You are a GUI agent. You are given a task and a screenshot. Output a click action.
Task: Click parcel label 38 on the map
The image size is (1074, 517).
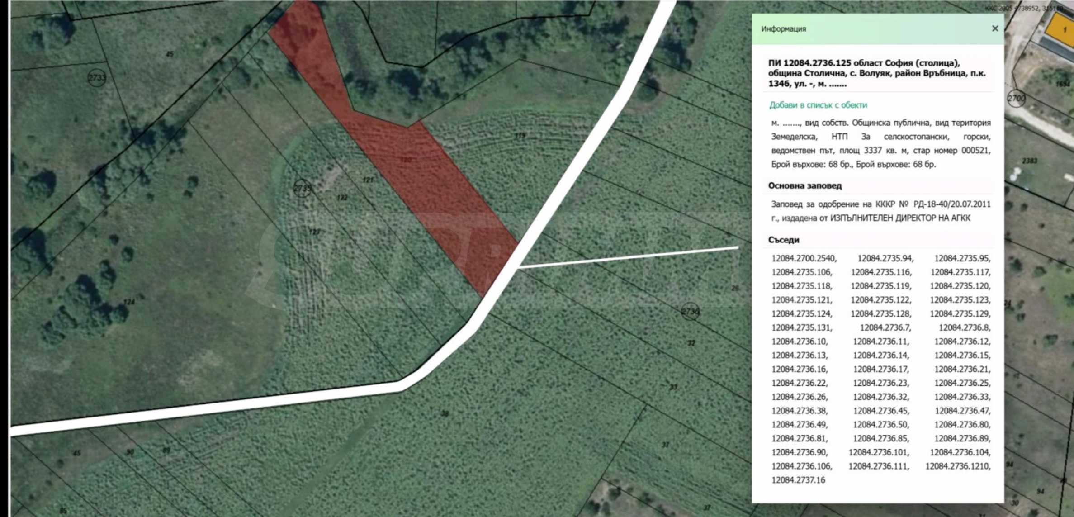click(445, 413)
